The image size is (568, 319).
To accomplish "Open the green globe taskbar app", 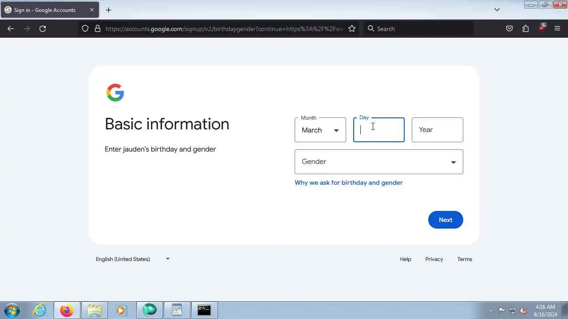I will (x=150, y=310).
